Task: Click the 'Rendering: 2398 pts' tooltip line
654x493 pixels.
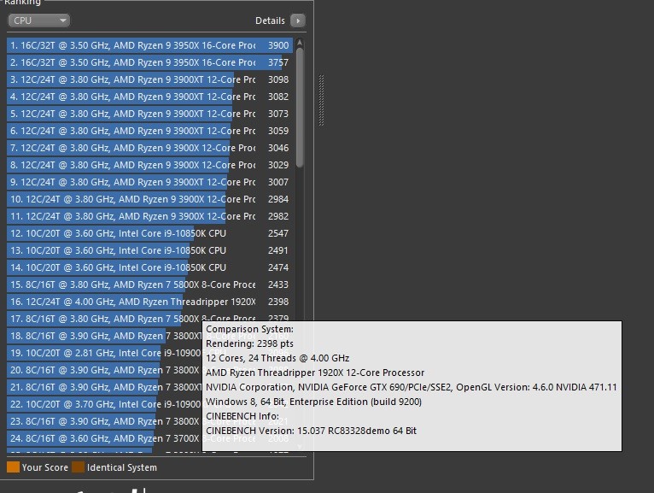Action: pyautogui.click(x=249, y=344)
